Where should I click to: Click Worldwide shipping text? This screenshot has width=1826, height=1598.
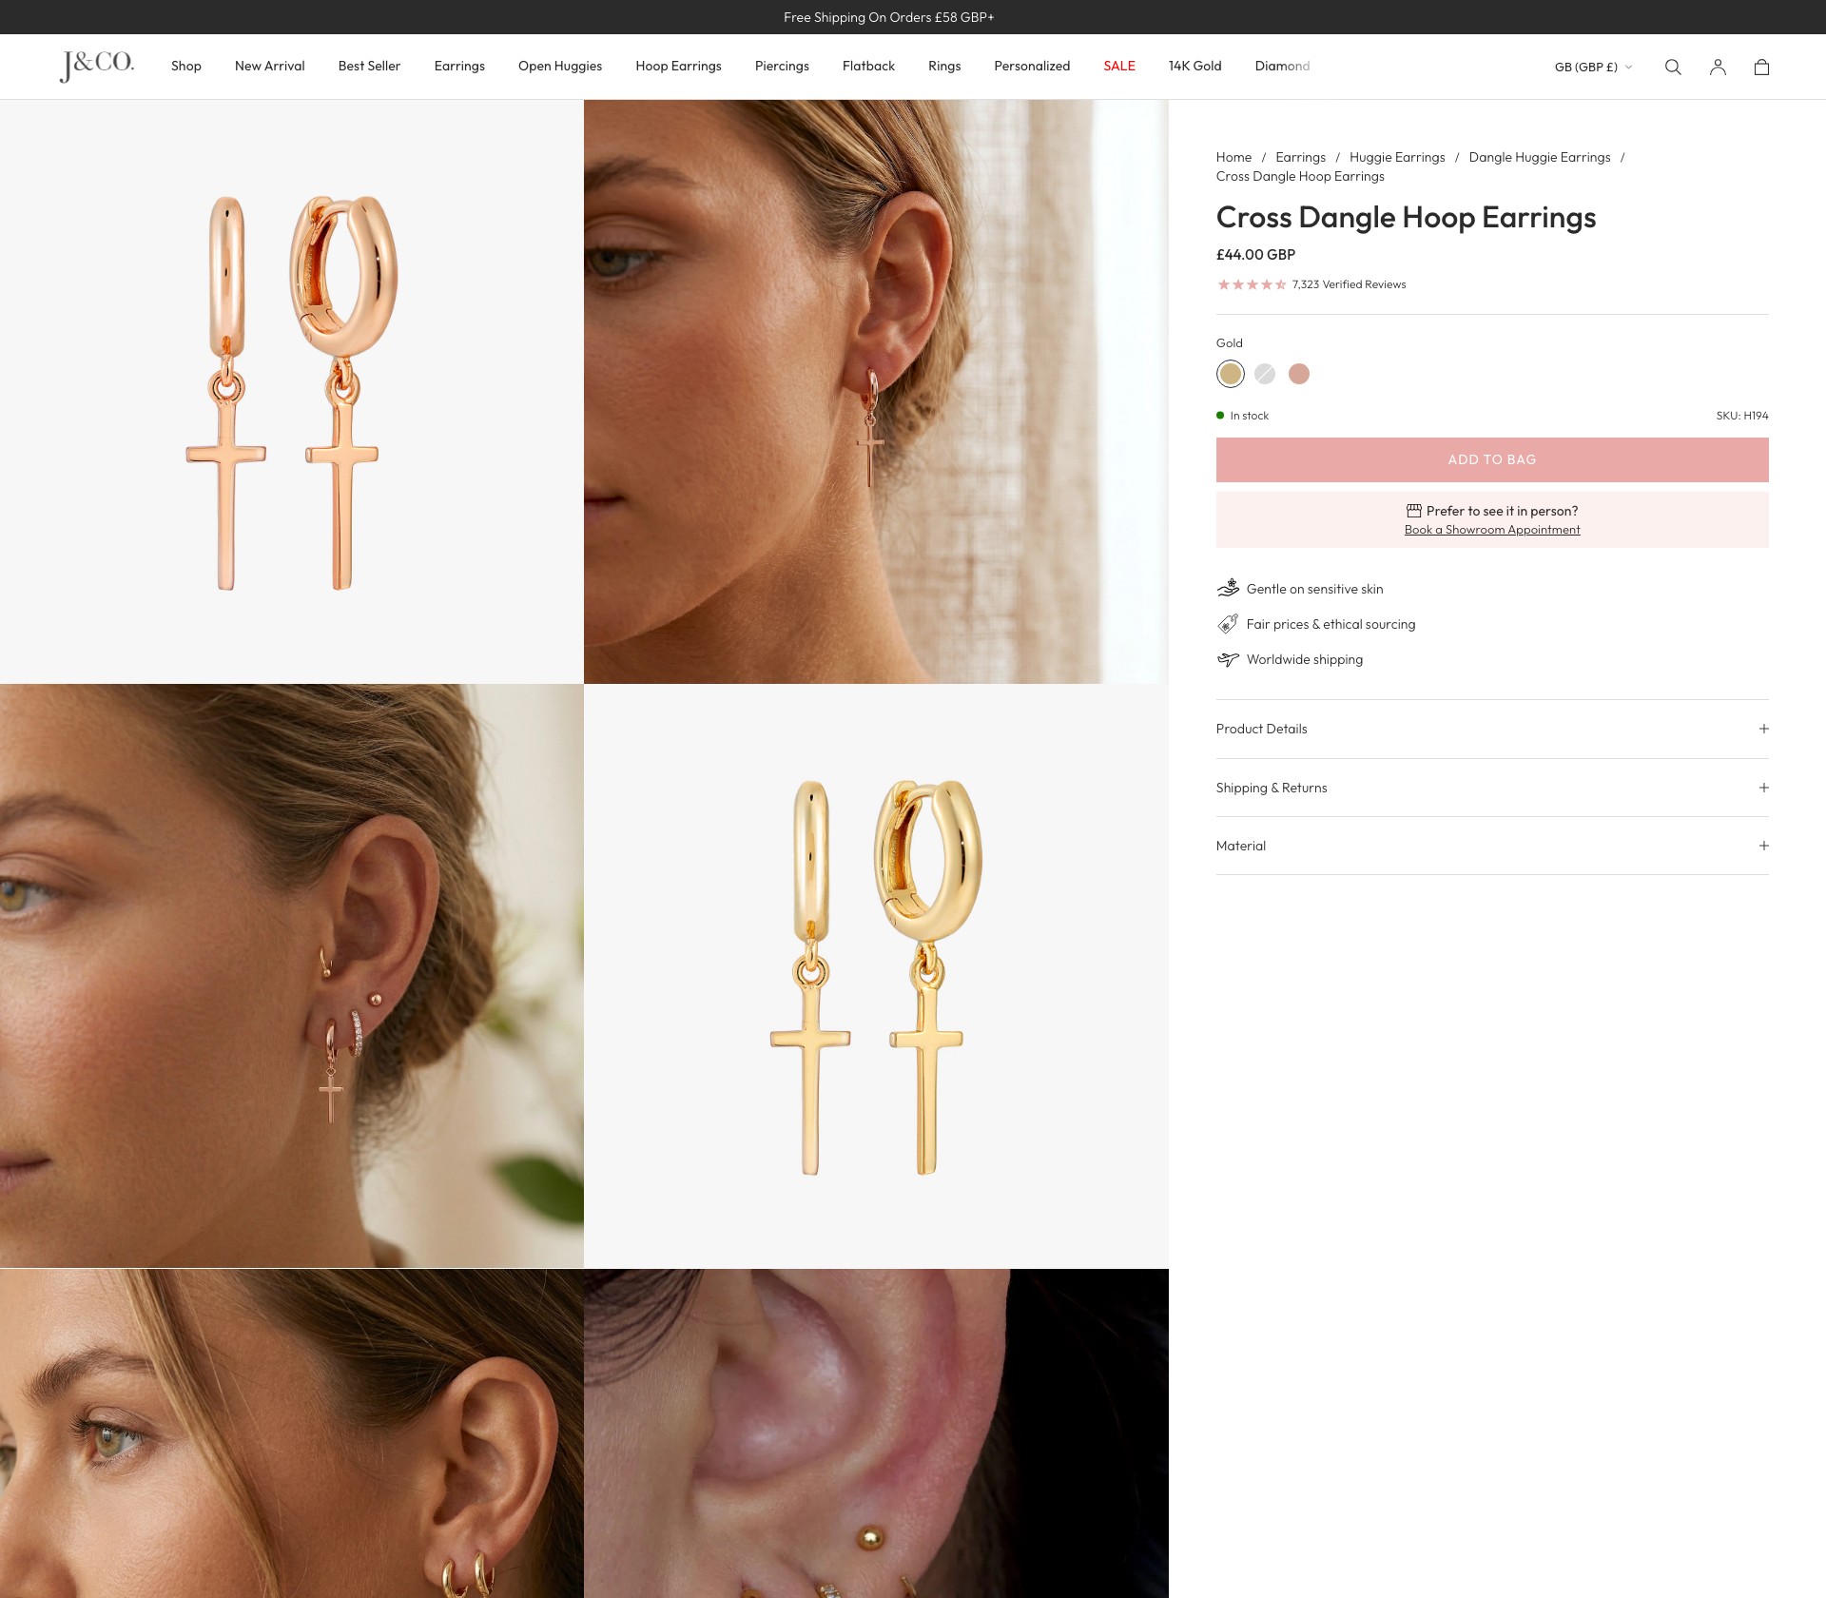pyautogui.click(x=1304, y=659)
